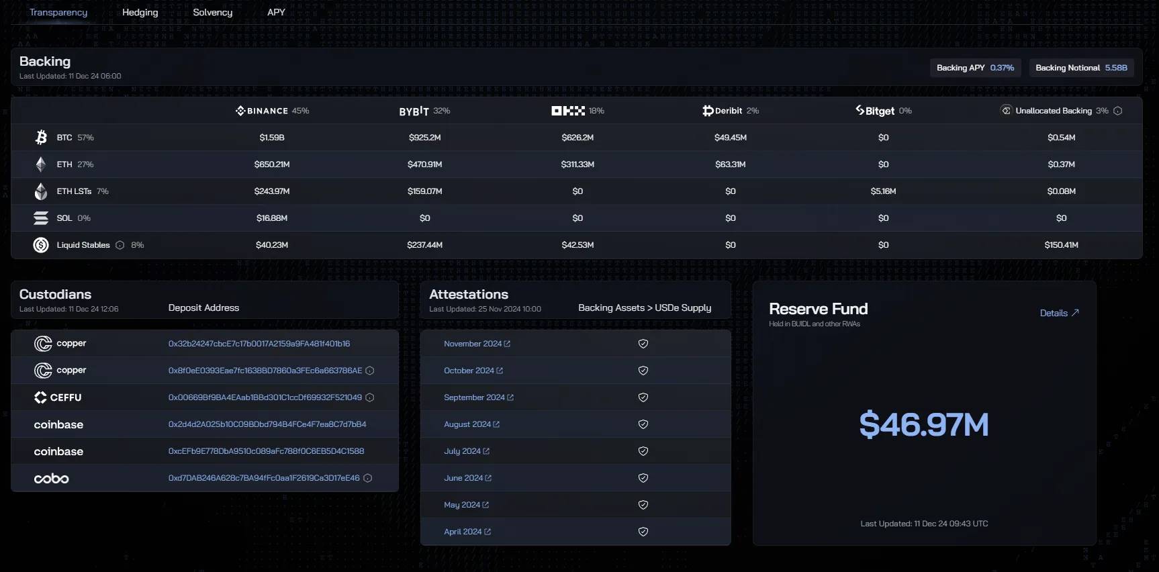Image resolution: width=1159 pixels, height=572 pixels.
Task: Open the first Copper deposit address link
Action: [x=259, y=344]
